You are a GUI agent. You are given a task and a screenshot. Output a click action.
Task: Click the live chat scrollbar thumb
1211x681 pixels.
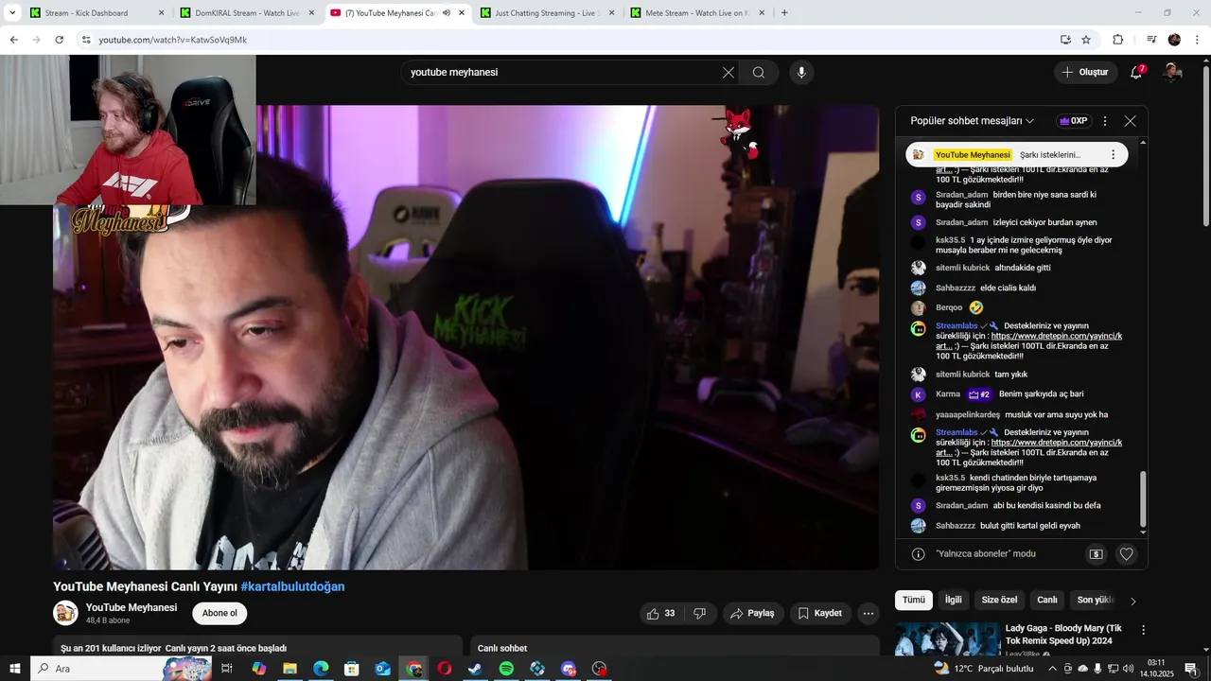1143,498
